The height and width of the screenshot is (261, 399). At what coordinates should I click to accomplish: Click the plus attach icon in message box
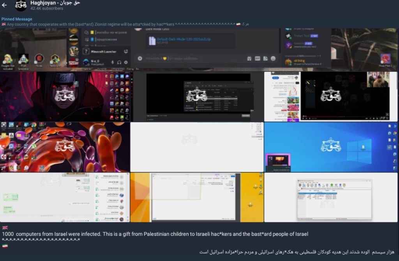tap(140, 58)
